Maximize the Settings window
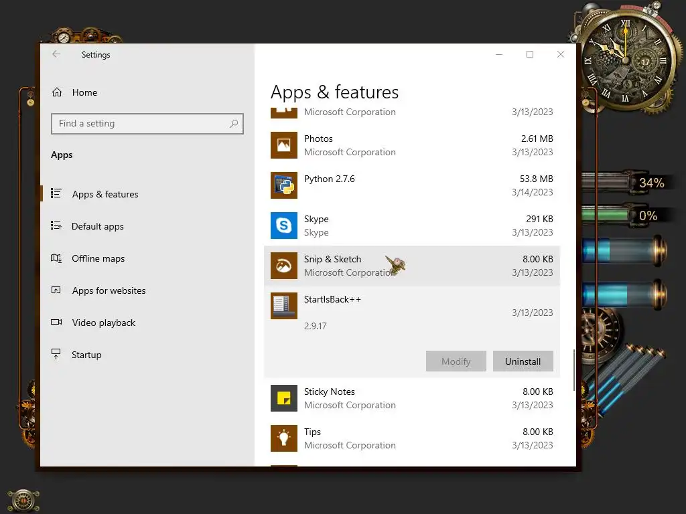 (x=530, y=54)
